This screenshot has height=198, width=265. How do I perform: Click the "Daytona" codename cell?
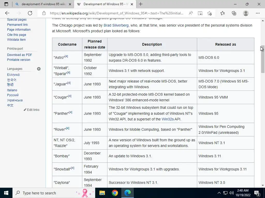click(x=67, y=183)
